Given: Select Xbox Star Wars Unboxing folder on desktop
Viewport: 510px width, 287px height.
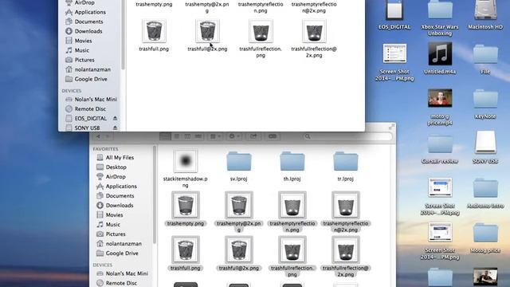Looking at the screenshot, I should (440, 10).
